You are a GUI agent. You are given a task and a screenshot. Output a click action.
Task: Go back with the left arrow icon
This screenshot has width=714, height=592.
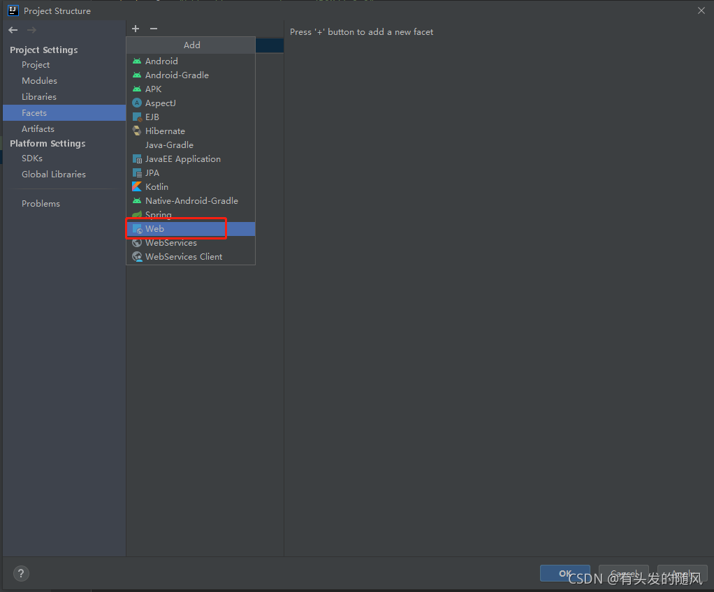pos(13,30)
